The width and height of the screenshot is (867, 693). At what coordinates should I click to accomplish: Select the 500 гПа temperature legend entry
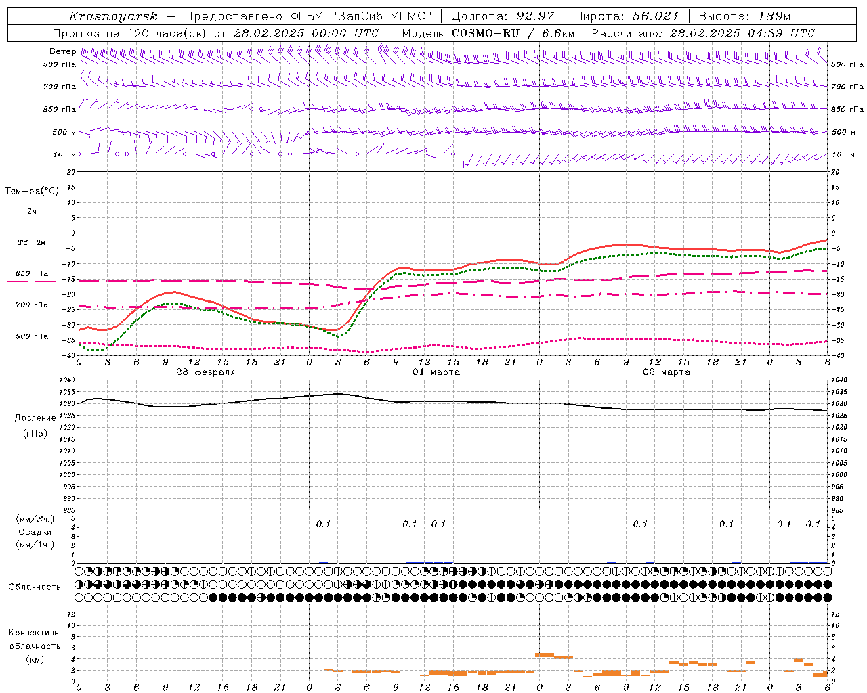click(x=31, y=336)
